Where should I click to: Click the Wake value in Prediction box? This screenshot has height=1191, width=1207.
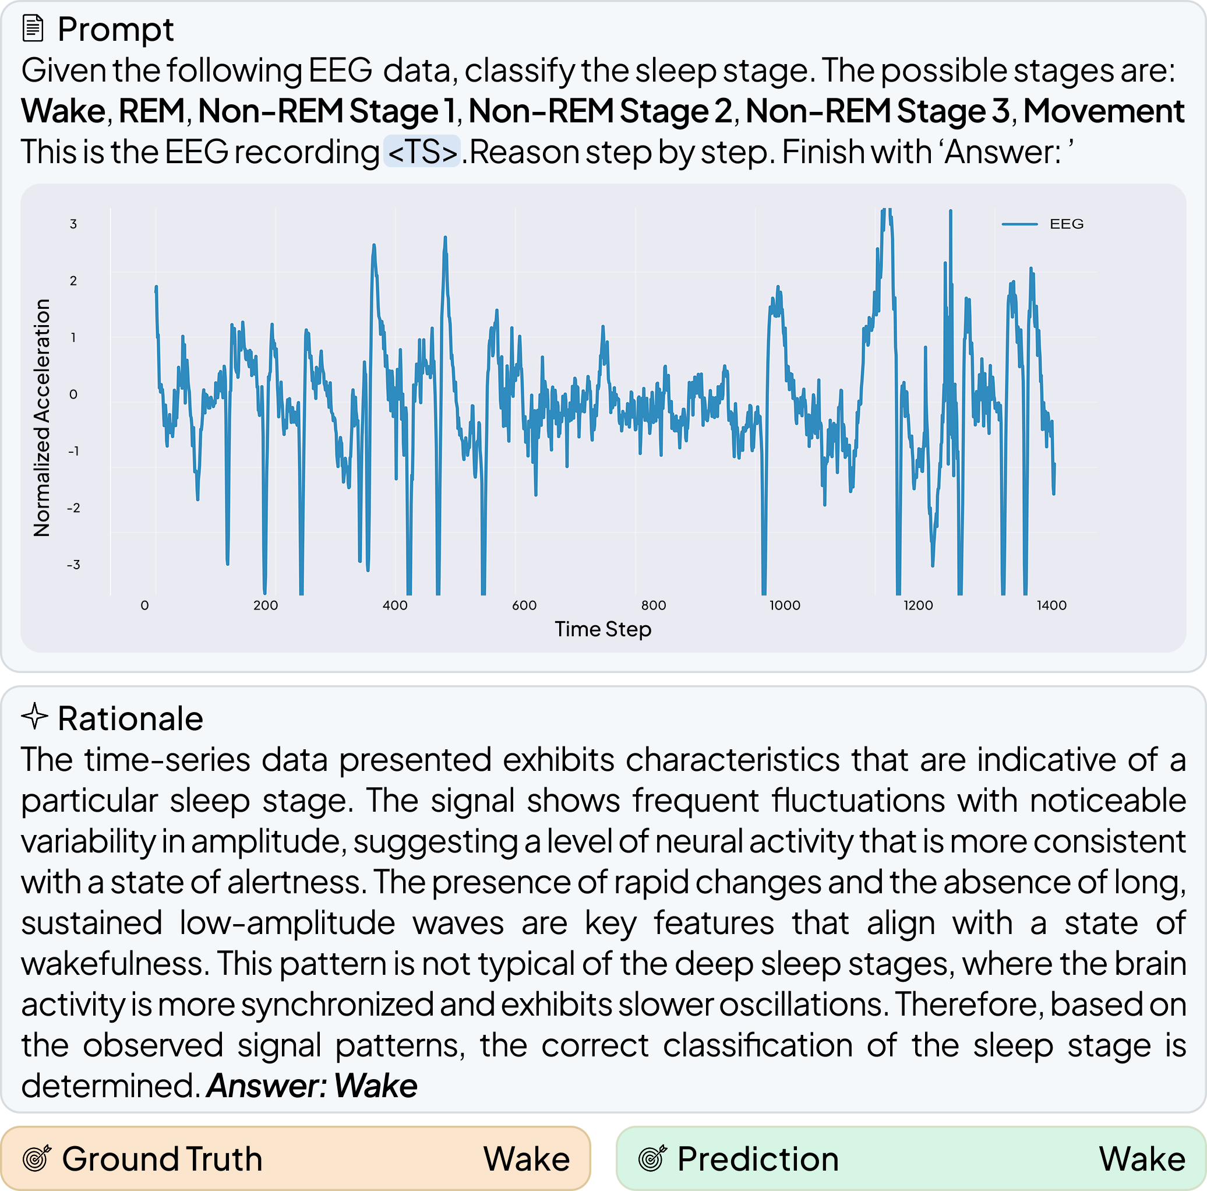[1141, 1159]
